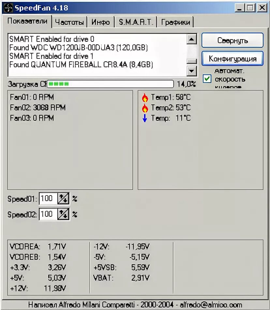Click the +5VSB 5,59V reading
Viewport: 270px width, 310px height.
(122, 268)
